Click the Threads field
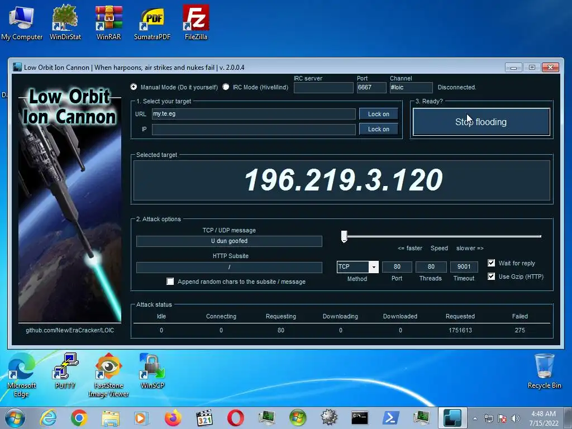This screenshot has height=429, width=572. tap(431, 267)
